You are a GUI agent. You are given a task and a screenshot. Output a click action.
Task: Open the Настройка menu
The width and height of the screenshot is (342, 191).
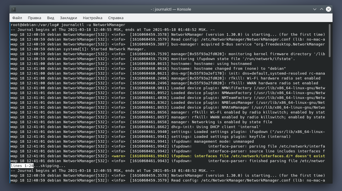92,18
